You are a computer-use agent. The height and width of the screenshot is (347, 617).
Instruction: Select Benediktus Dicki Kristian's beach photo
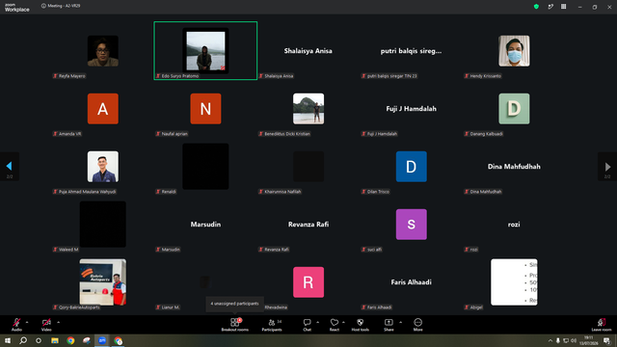tap(308, 109)
